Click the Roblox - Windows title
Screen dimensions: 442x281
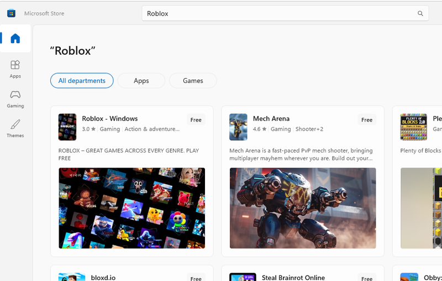tap(110, 118)
